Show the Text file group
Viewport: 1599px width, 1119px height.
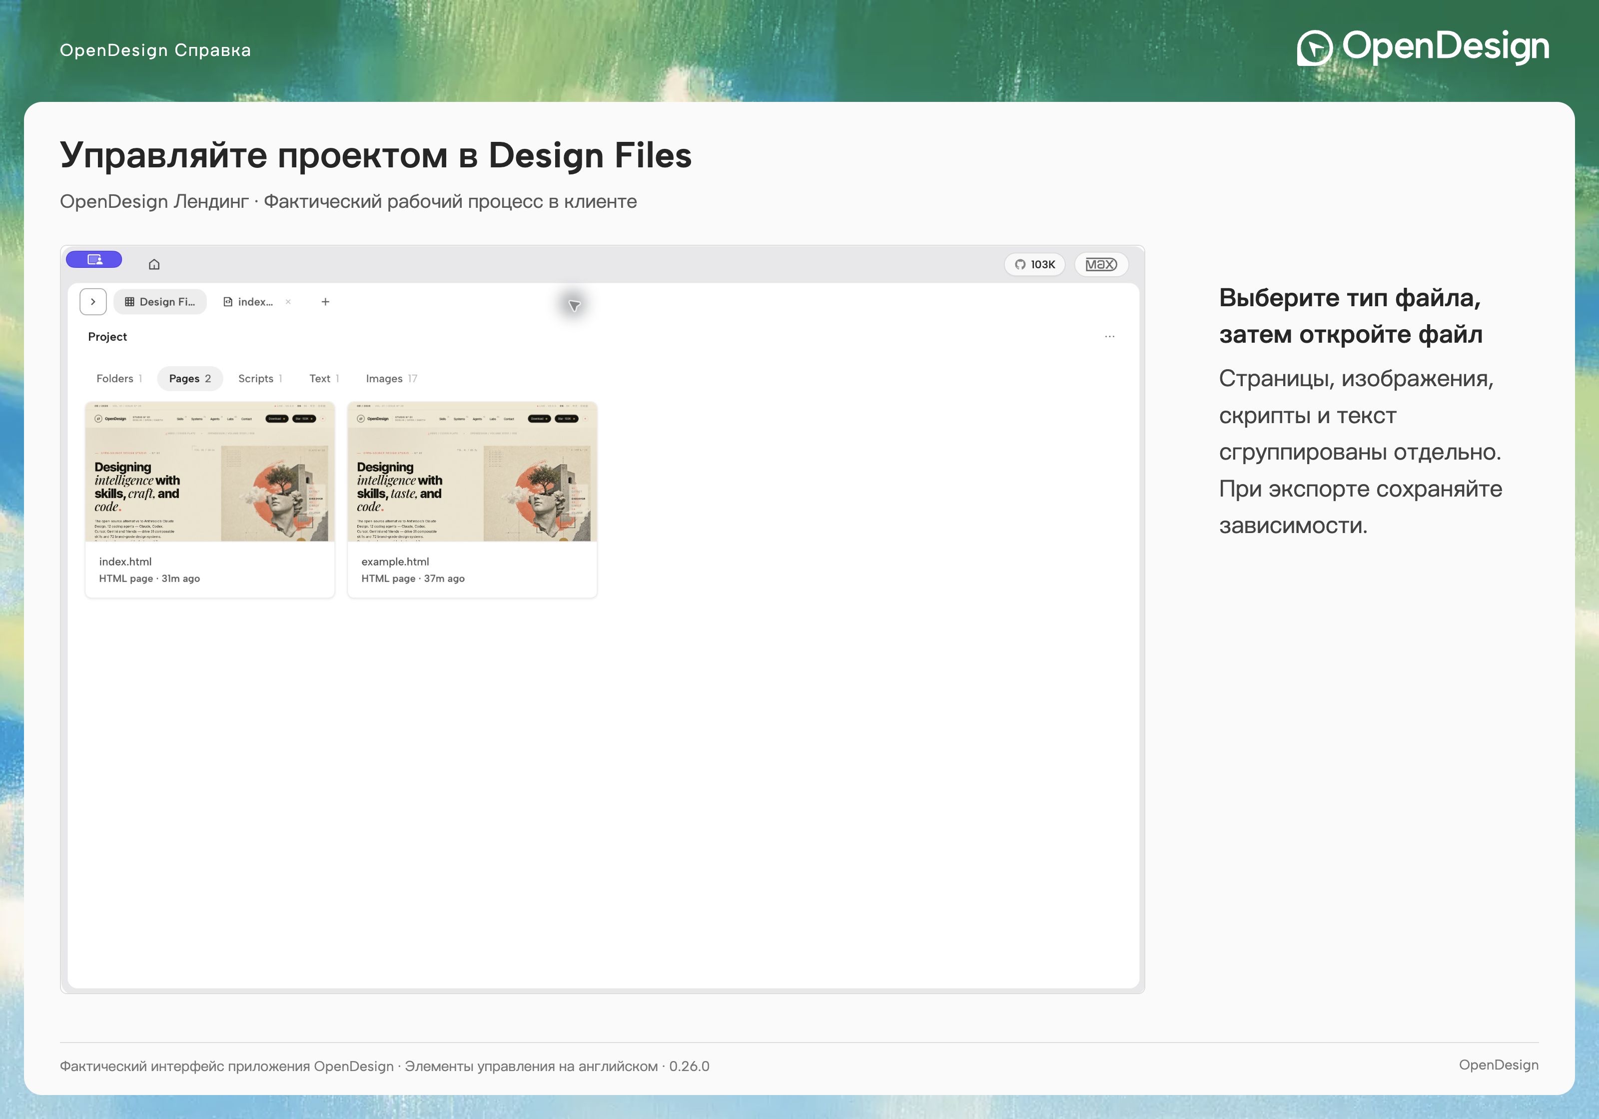tap(324, 378)
